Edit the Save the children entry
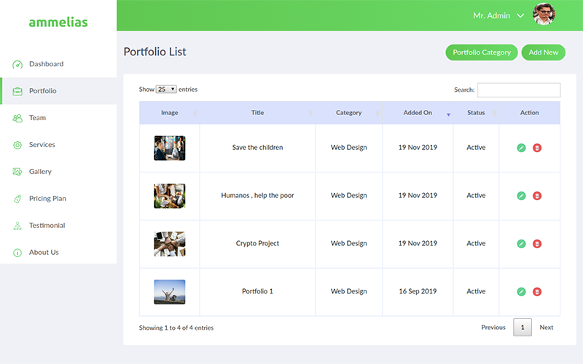This screenshot has width=583, height=364. point(521,148)
